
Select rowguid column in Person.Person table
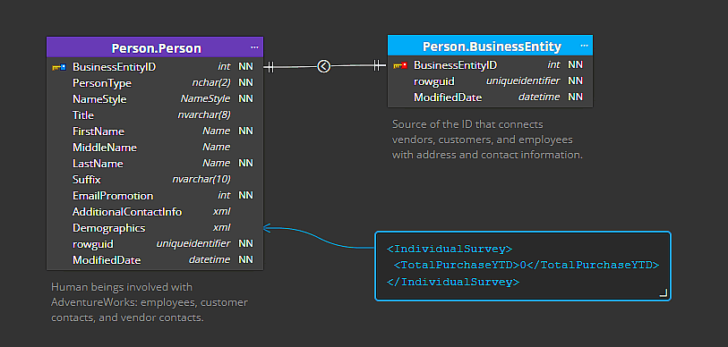[155, 243]
